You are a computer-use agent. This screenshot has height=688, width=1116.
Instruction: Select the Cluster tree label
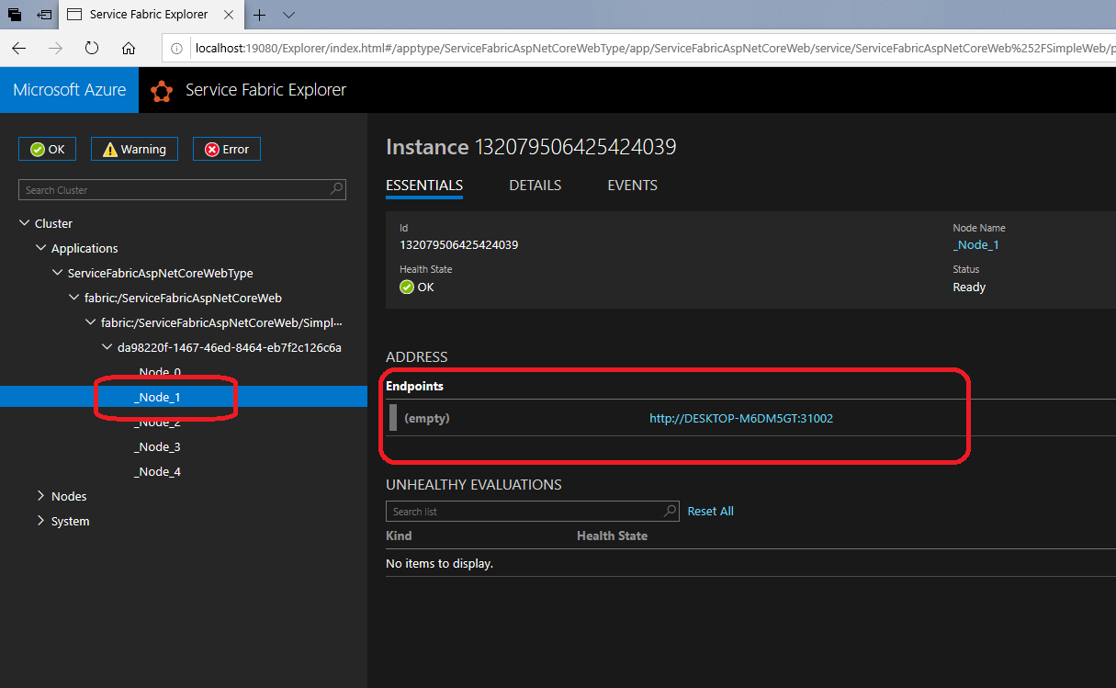tap(53, 223)
